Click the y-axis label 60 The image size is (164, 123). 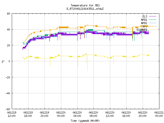[x=8, y=14]
